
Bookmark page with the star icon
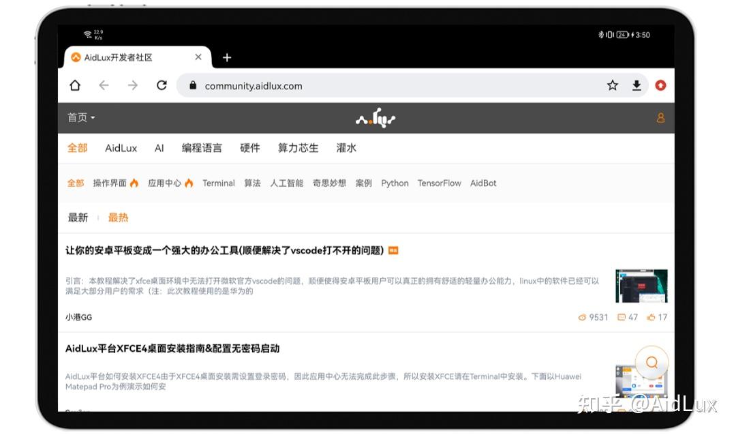[x=612, y=85]
